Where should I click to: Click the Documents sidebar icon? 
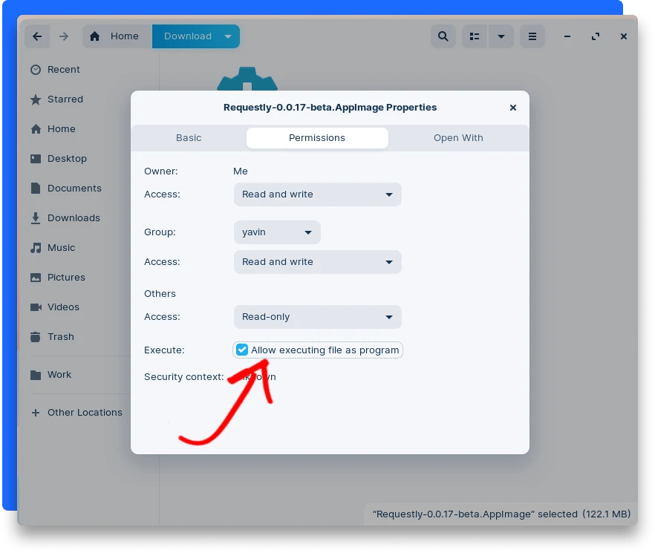click(x=36, y=189)
